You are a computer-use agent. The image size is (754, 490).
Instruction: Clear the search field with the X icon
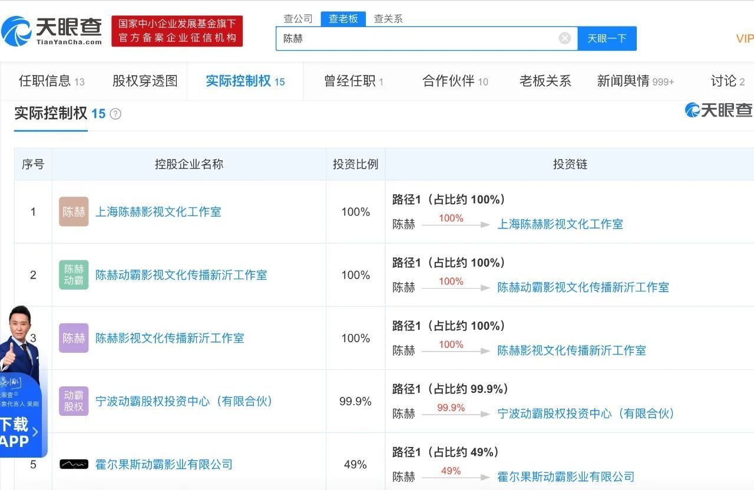pyautogui.click(x=564, y=38)
